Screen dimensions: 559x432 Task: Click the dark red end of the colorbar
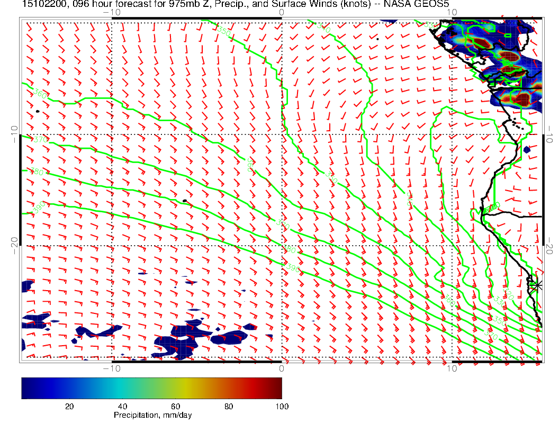pyautogui.click(x=276, y=388)
